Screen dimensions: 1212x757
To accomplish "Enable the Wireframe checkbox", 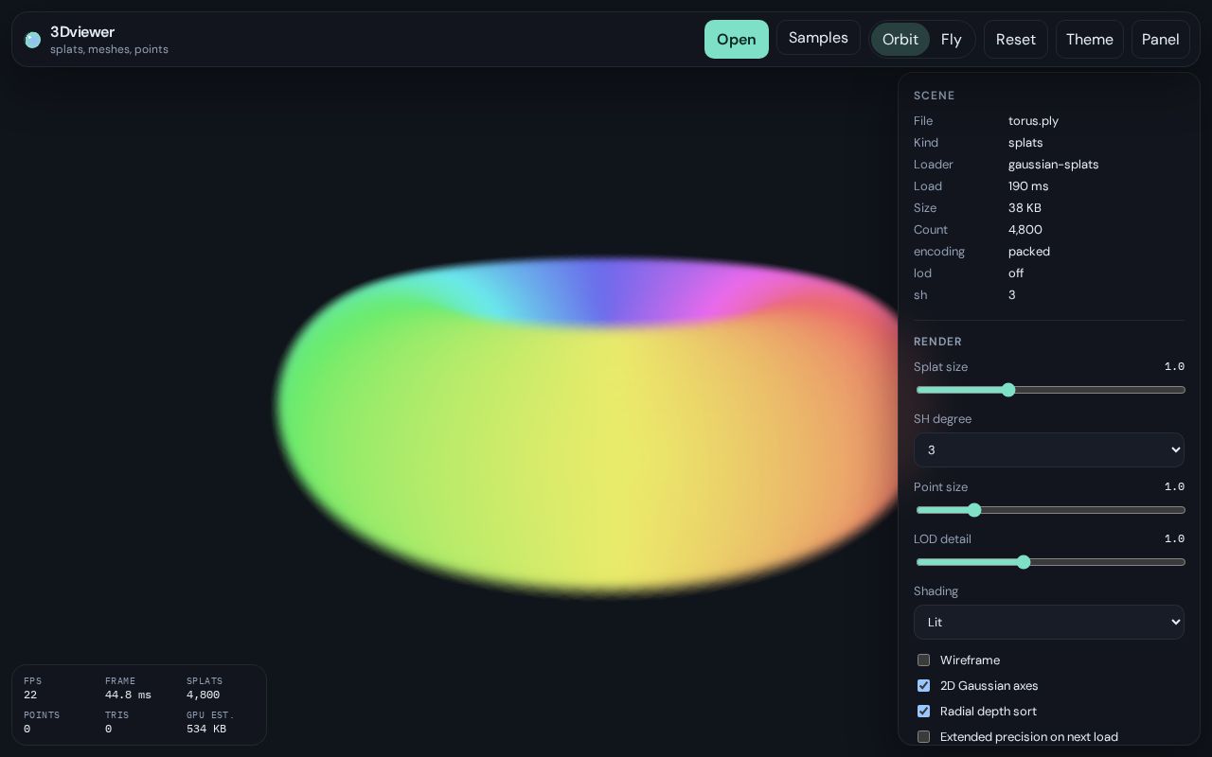I will pyautogui.click(x=923, y=660).
